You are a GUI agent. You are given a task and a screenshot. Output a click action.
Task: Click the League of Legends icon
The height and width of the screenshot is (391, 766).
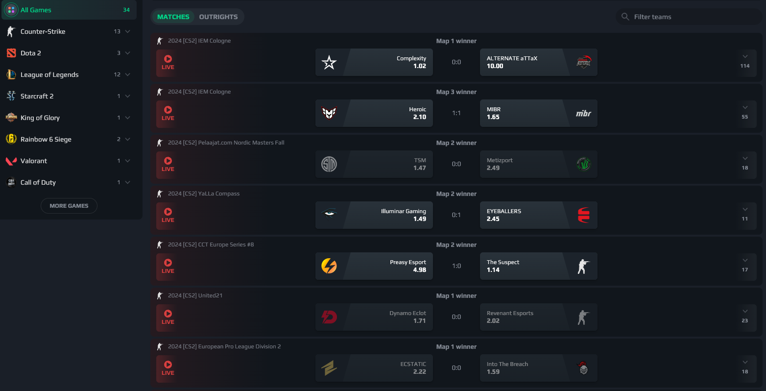coord(11,74)
